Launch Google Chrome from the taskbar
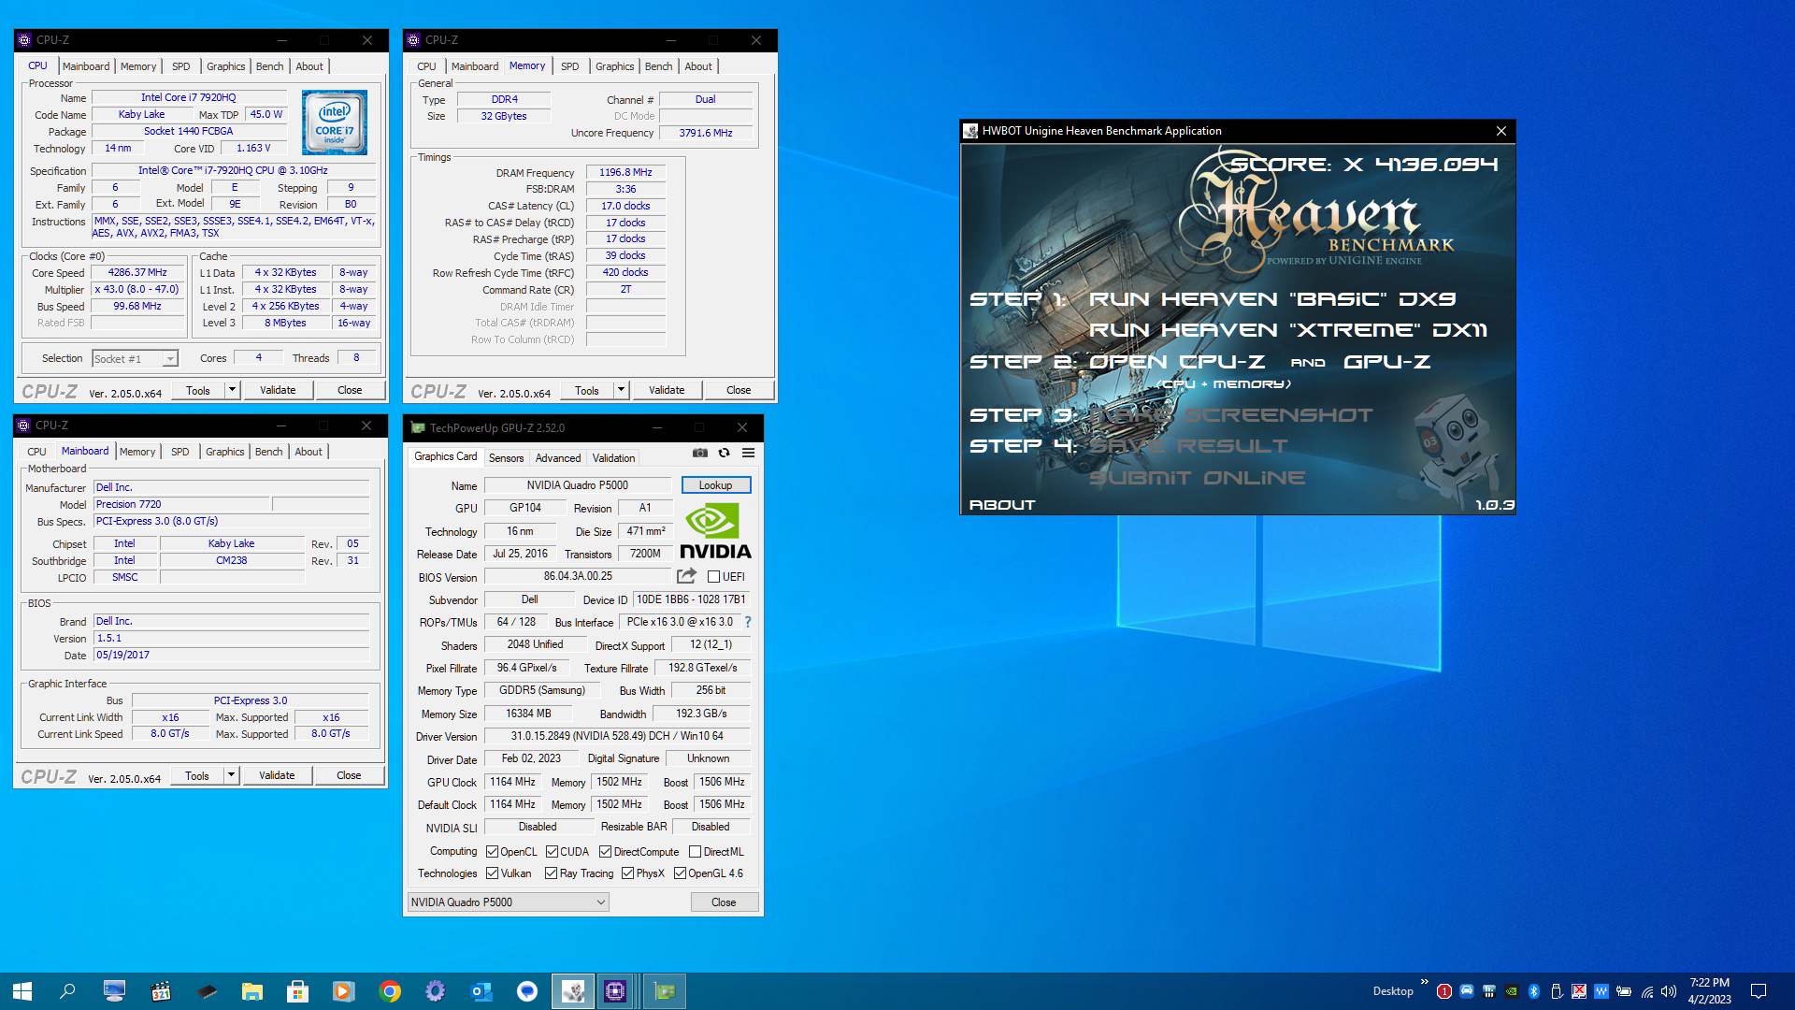This screenshot has height=1010, width=1795. [390, 991]
